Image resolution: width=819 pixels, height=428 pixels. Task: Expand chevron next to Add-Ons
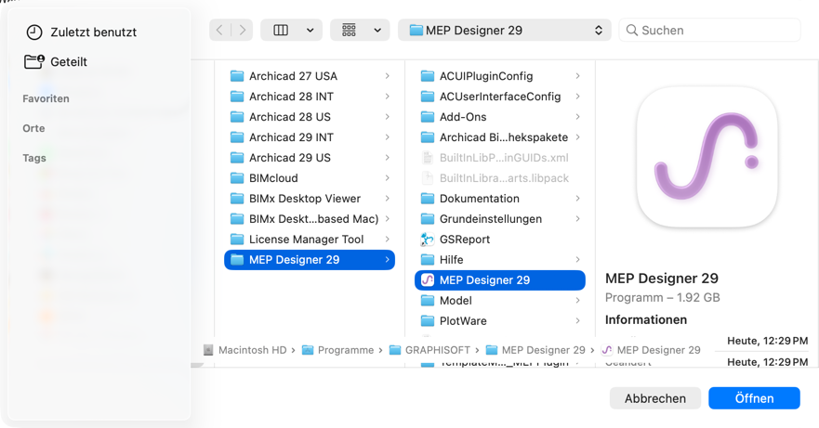(577, 117)
